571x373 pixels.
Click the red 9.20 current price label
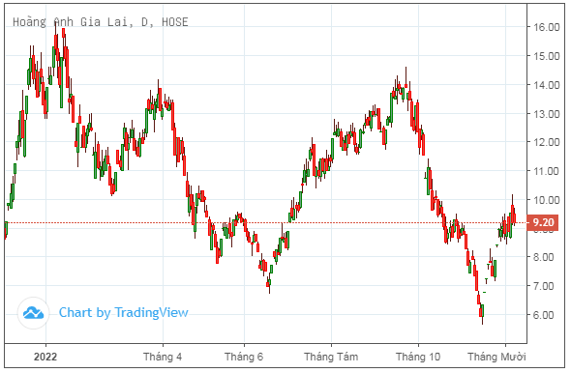point(543,222)
